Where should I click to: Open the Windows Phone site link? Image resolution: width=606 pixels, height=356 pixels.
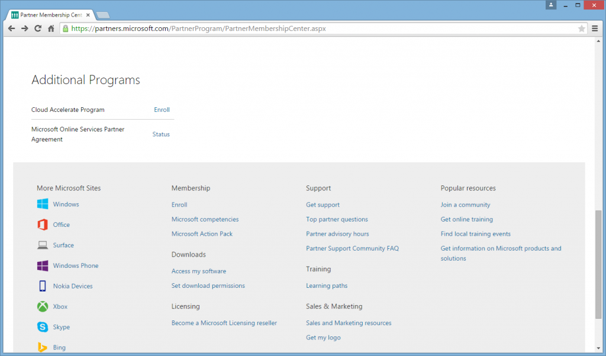coord(76,266)
